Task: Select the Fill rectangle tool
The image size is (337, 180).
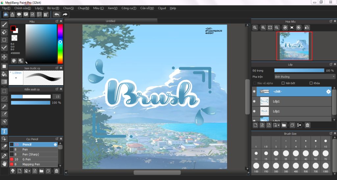Action: pyautogui.click(x=4, y=66)
